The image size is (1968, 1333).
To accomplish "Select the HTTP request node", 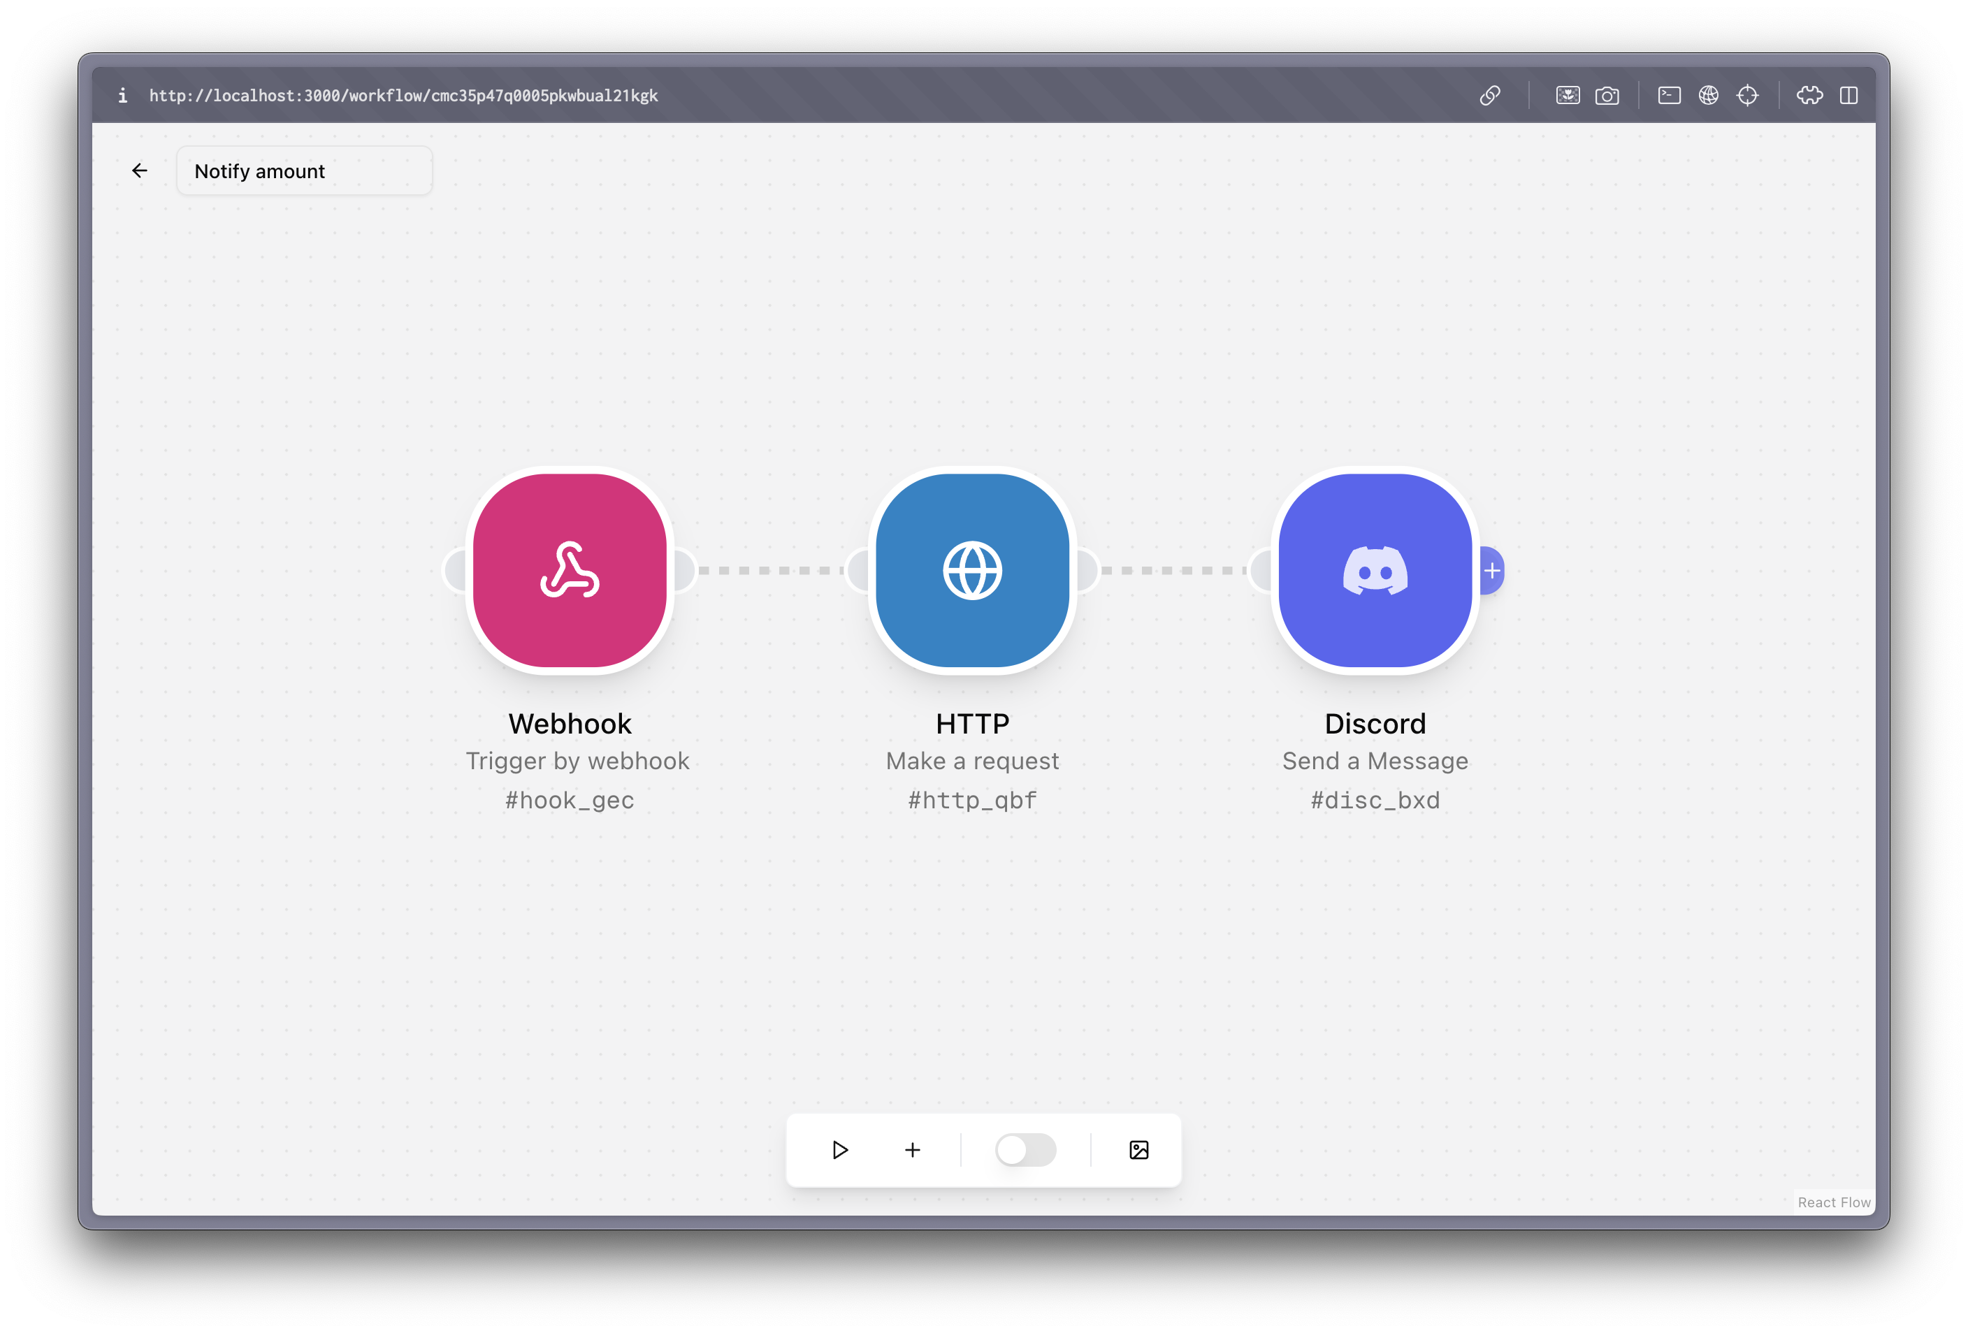I will point(972,571).
